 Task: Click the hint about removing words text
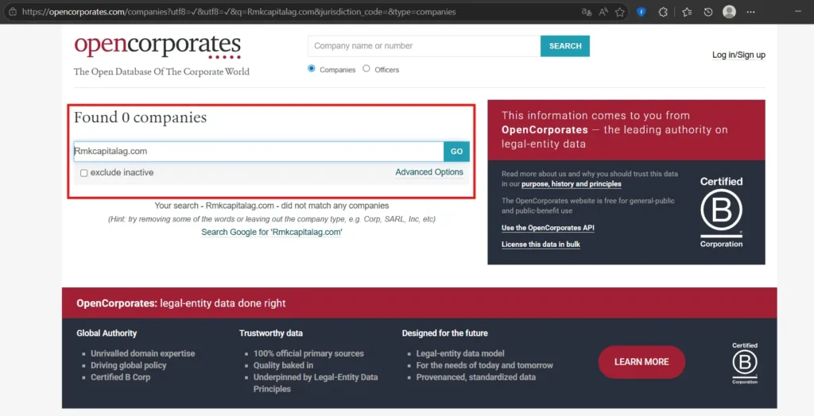pyautogui.click(x=272, y=219)
